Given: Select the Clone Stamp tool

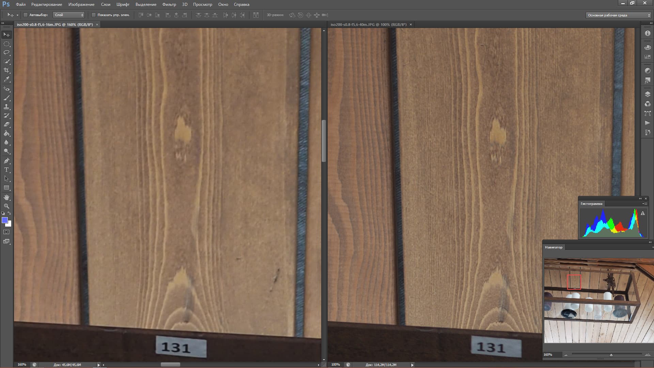Looking at the screenshot, I should click(6, 107).
